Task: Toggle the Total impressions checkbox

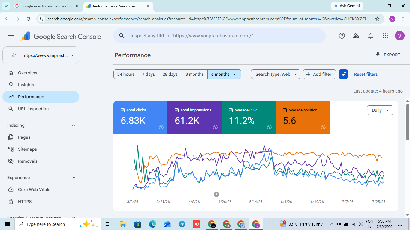Action: 176,110
